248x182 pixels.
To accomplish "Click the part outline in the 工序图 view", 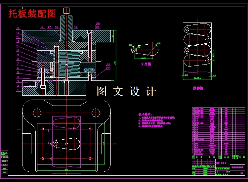I will tap(145, 50).
